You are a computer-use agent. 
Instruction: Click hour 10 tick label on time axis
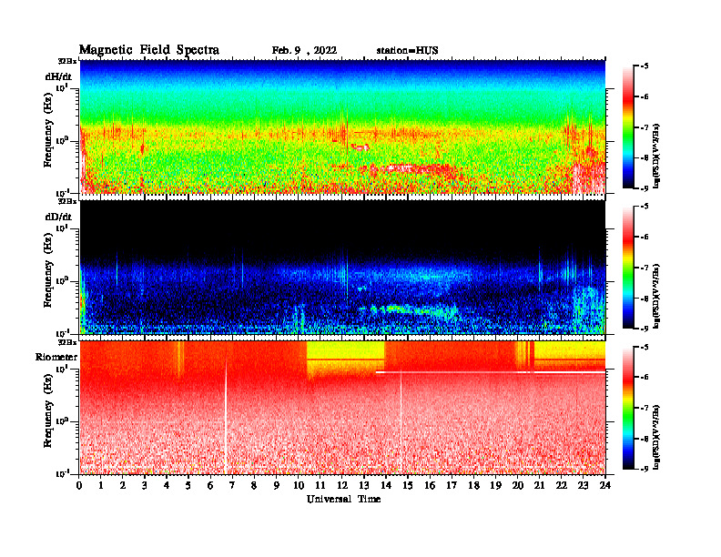pyautogui.click(x=298, y=485)
